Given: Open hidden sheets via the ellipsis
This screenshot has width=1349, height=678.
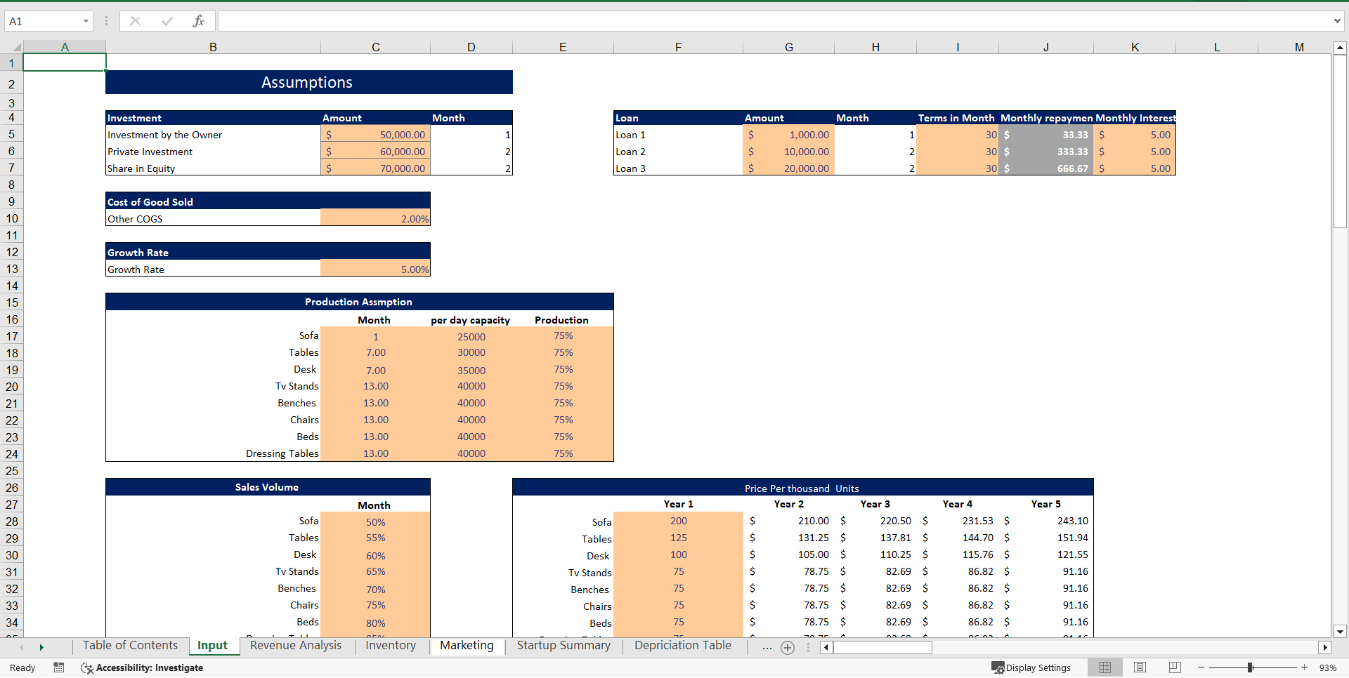Looking at the screenshot, I should pyautogui.click(x=767, y=647).
